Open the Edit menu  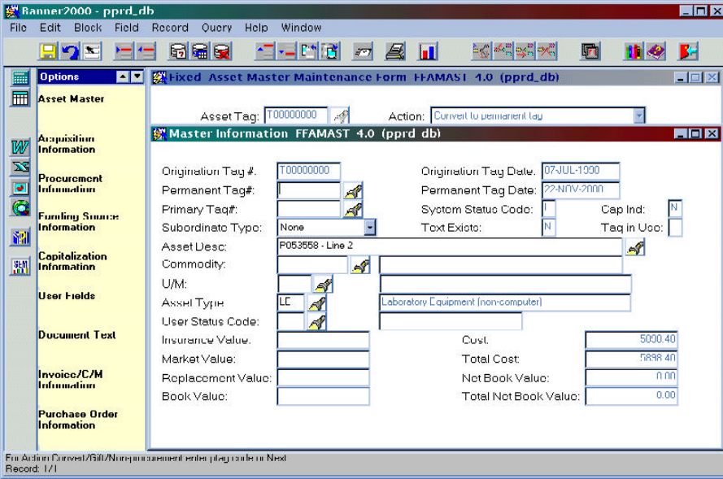click(50, 28)
